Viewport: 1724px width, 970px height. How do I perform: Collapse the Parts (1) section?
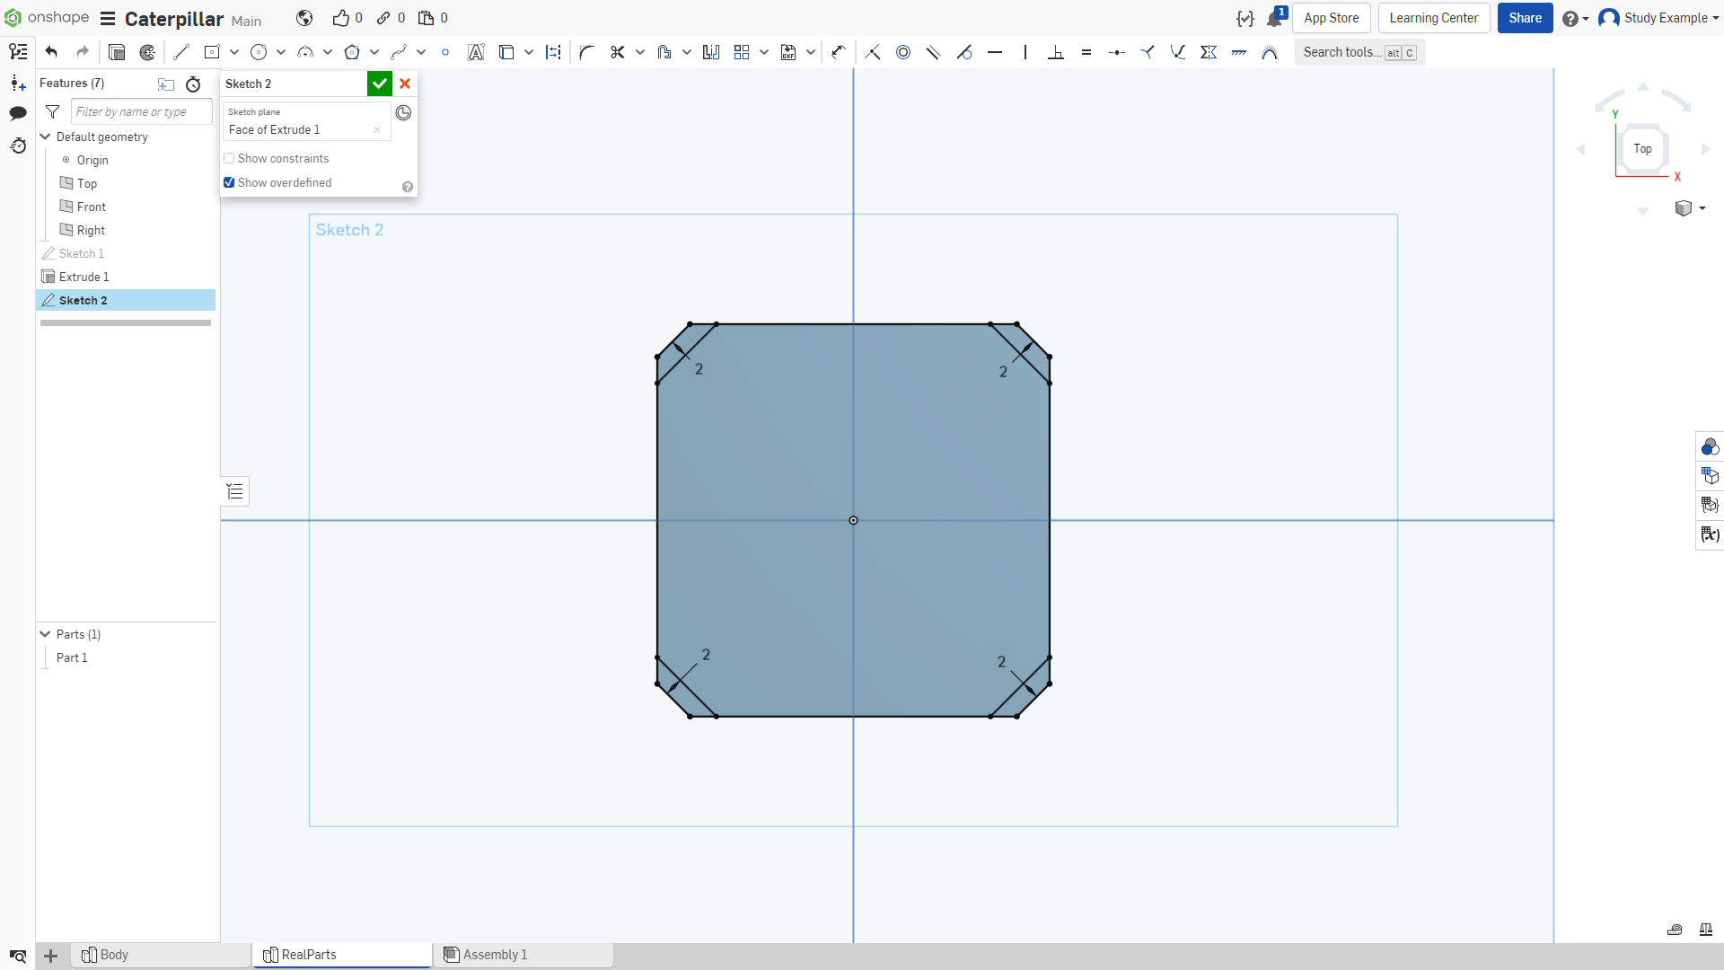click(x=45, y=634)
